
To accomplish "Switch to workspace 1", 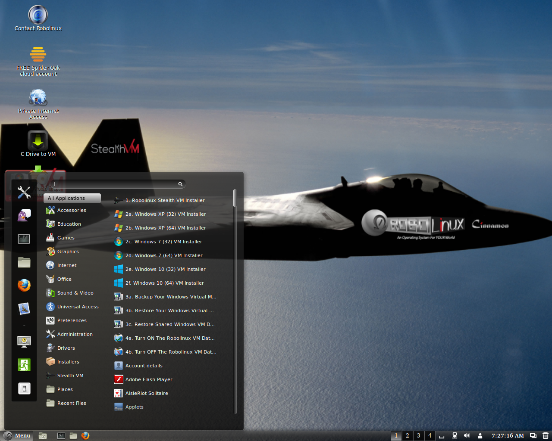I will (x=396, y=435).
